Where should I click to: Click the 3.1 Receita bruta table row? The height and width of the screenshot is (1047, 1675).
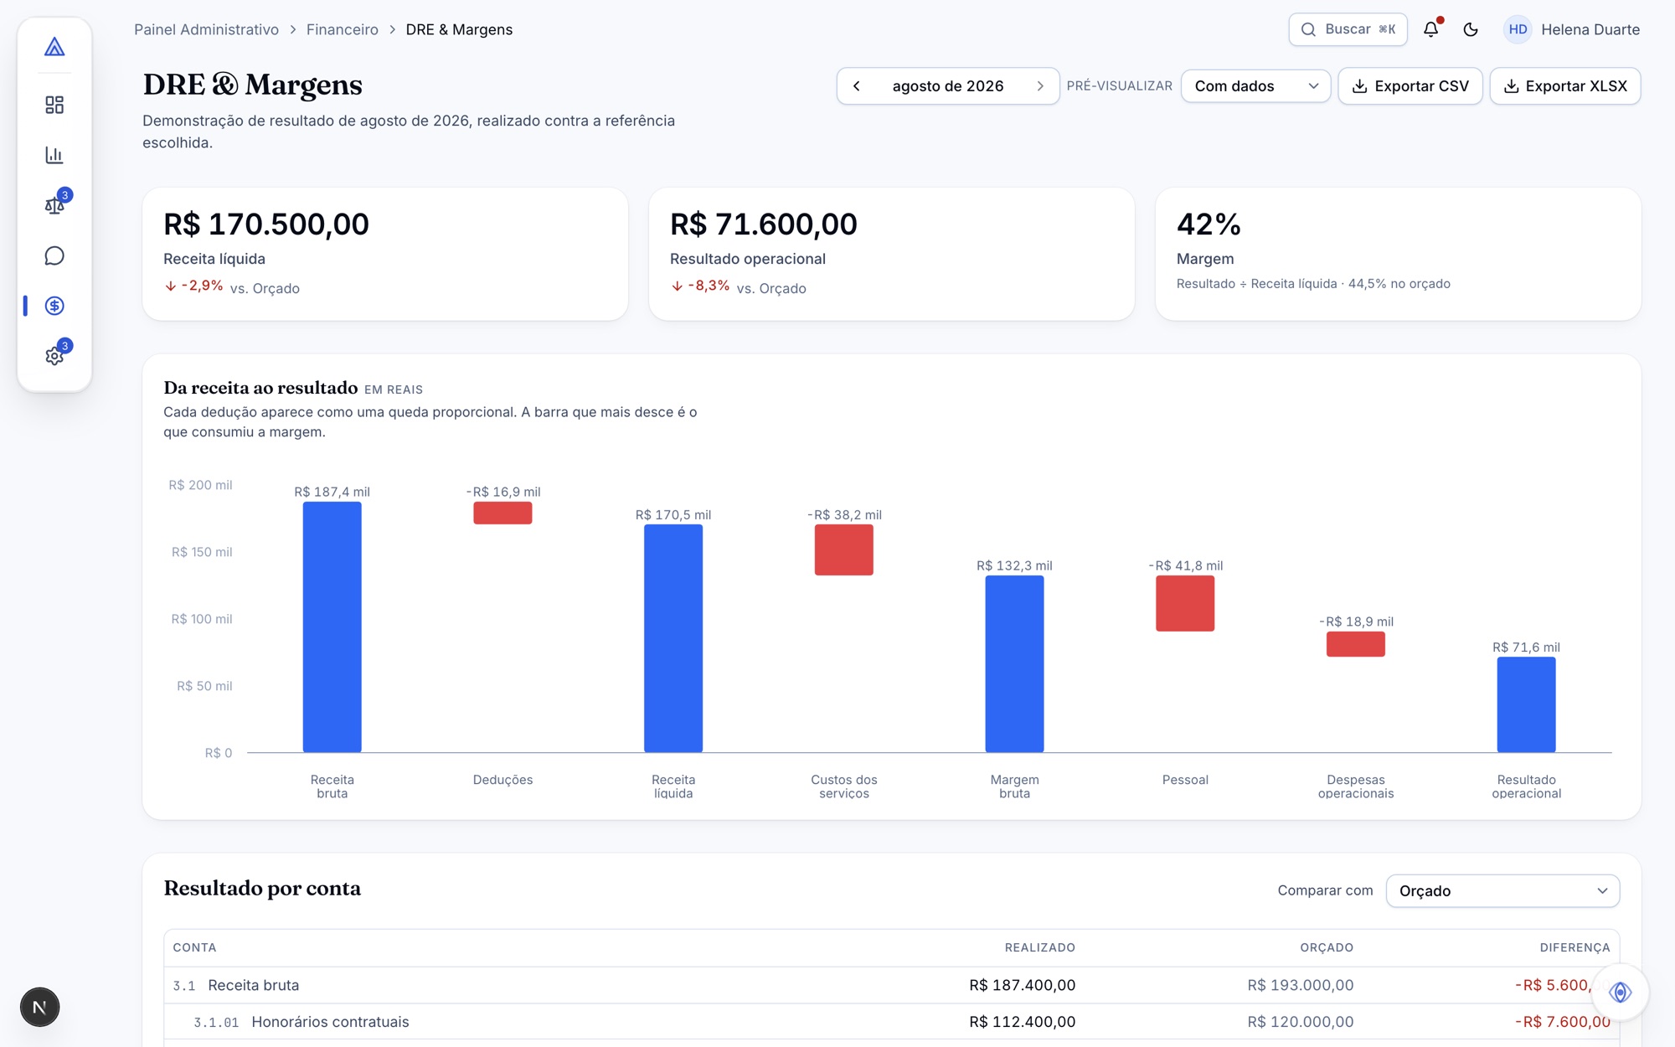coord(891,985)
